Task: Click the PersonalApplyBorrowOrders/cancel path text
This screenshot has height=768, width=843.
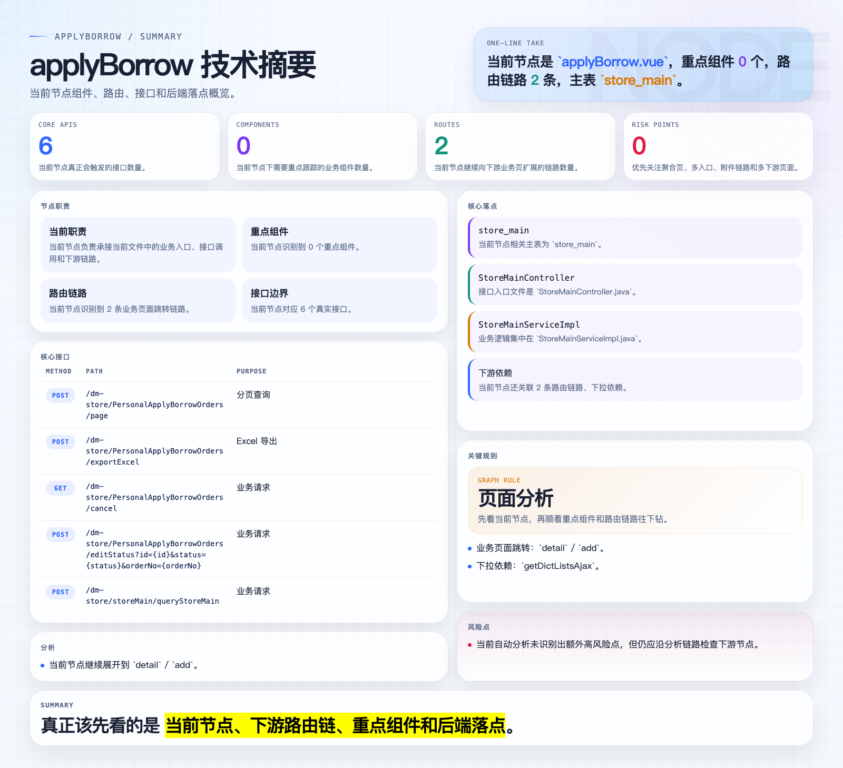Action: pos(154,497)
